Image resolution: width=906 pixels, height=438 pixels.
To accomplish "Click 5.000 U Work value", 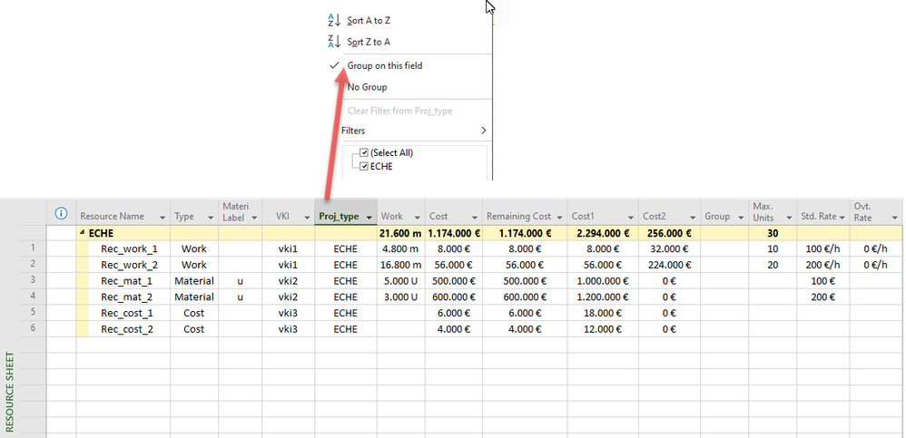I will click(x=400, y=281).
